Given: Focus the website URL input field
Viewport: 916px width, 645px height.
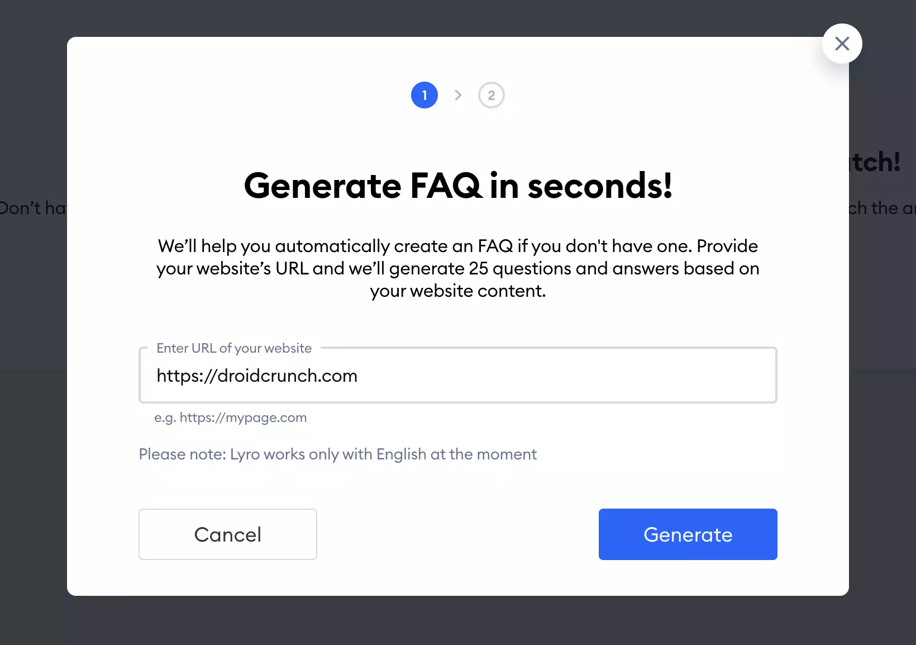Looking at the screenshot, I should [x=559, y=376].
